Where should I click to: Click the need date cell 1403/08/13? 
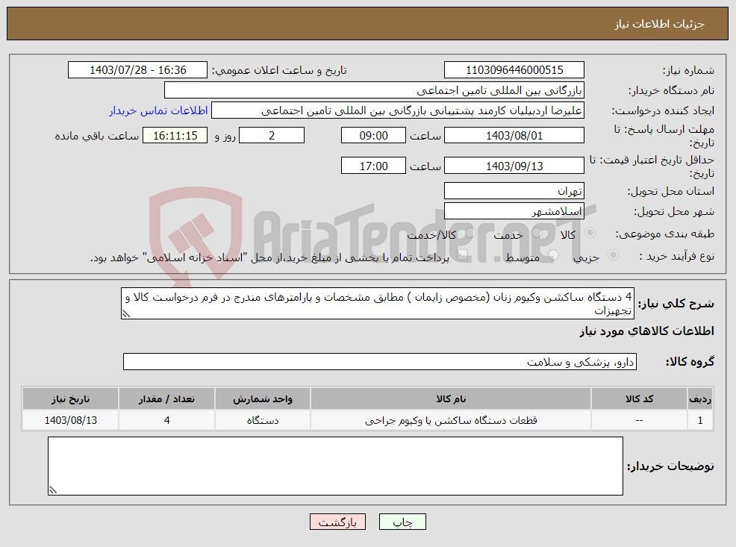pos(70,420)
